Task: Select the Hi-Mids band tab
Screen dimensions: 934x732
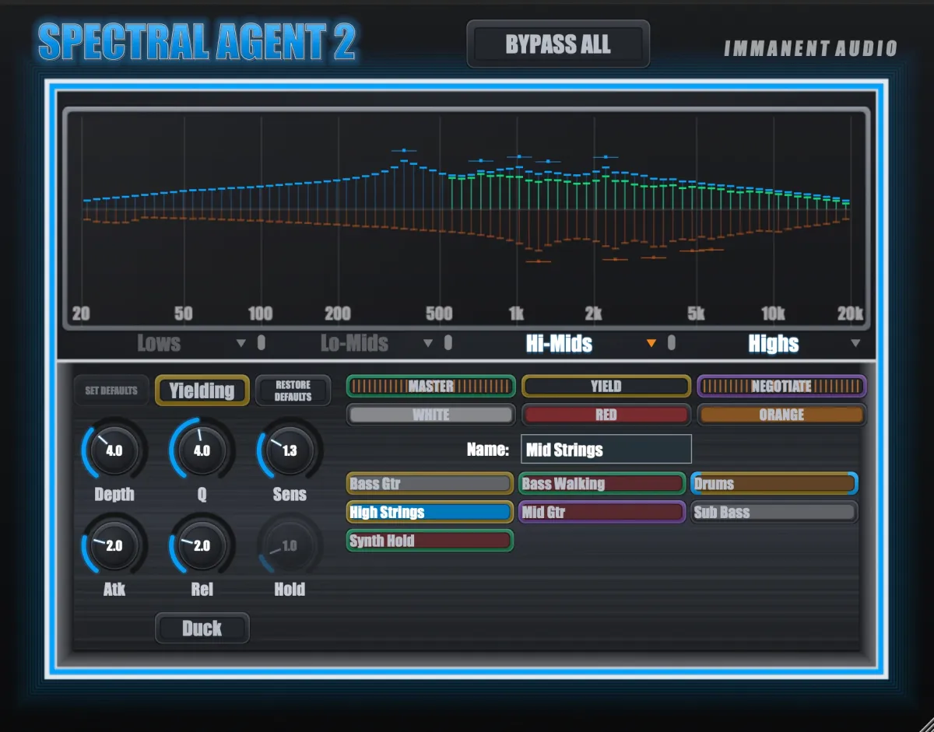Action: 560,343
